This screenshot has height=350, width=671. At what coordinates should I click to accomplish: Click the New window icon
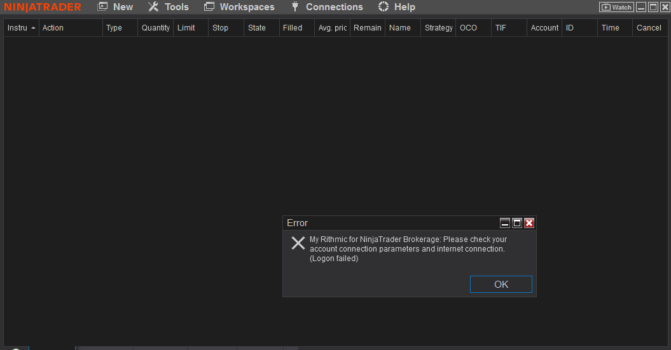(x=102, y=6)
